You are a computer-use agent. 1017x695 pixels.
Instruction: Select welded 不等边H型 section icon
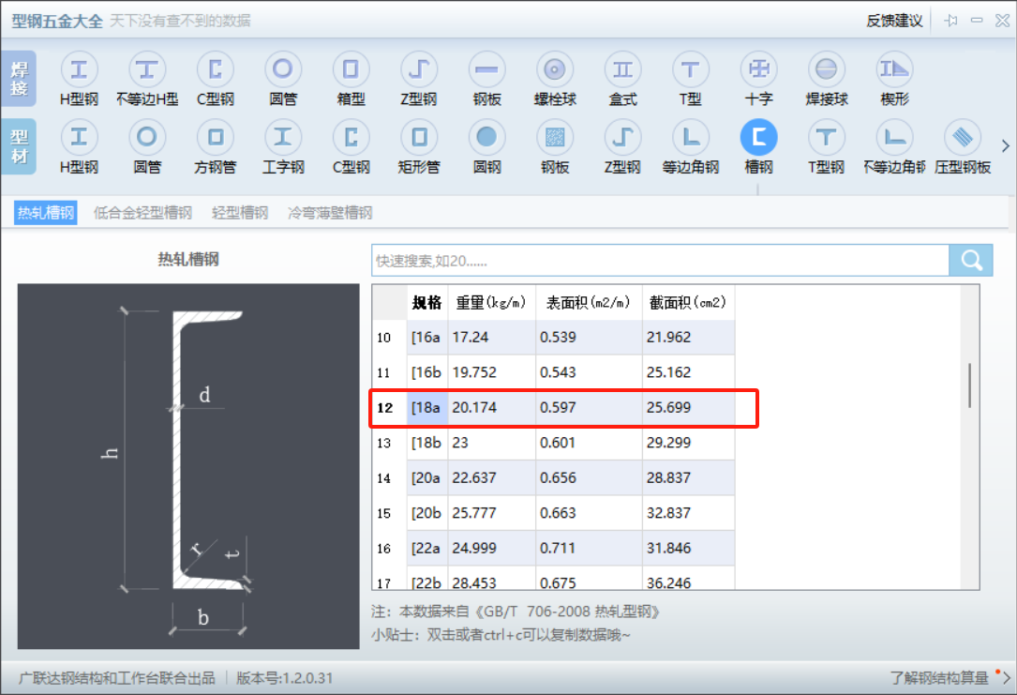147,69
